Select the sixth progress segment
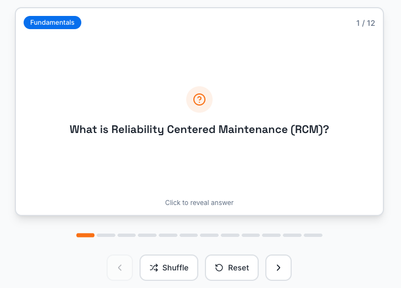The height and width of the screenshot is (288, 401). click(188, 235)
